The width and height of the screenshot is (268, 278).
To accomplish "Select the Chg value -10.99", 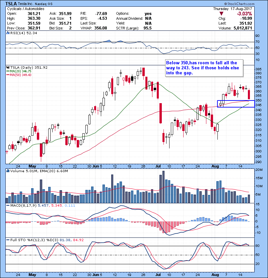I will [x=246, y=18].
